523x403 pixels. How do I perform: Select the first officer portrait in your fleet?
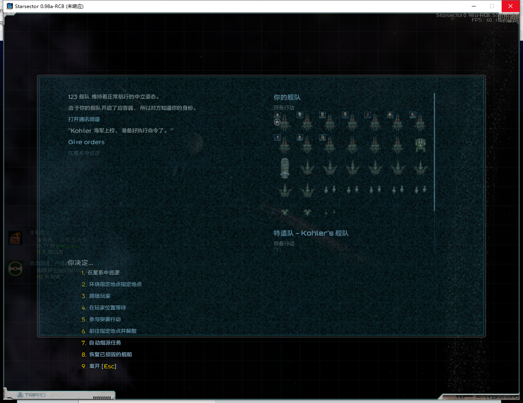pos(277,115)
